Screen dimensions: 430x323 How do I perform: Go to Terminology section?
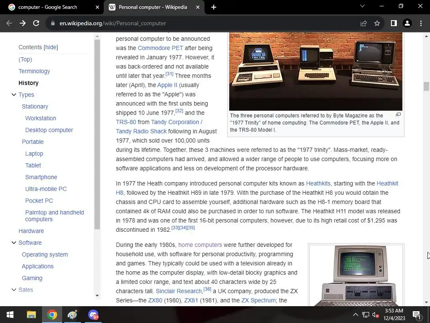[x=34, y=71]
